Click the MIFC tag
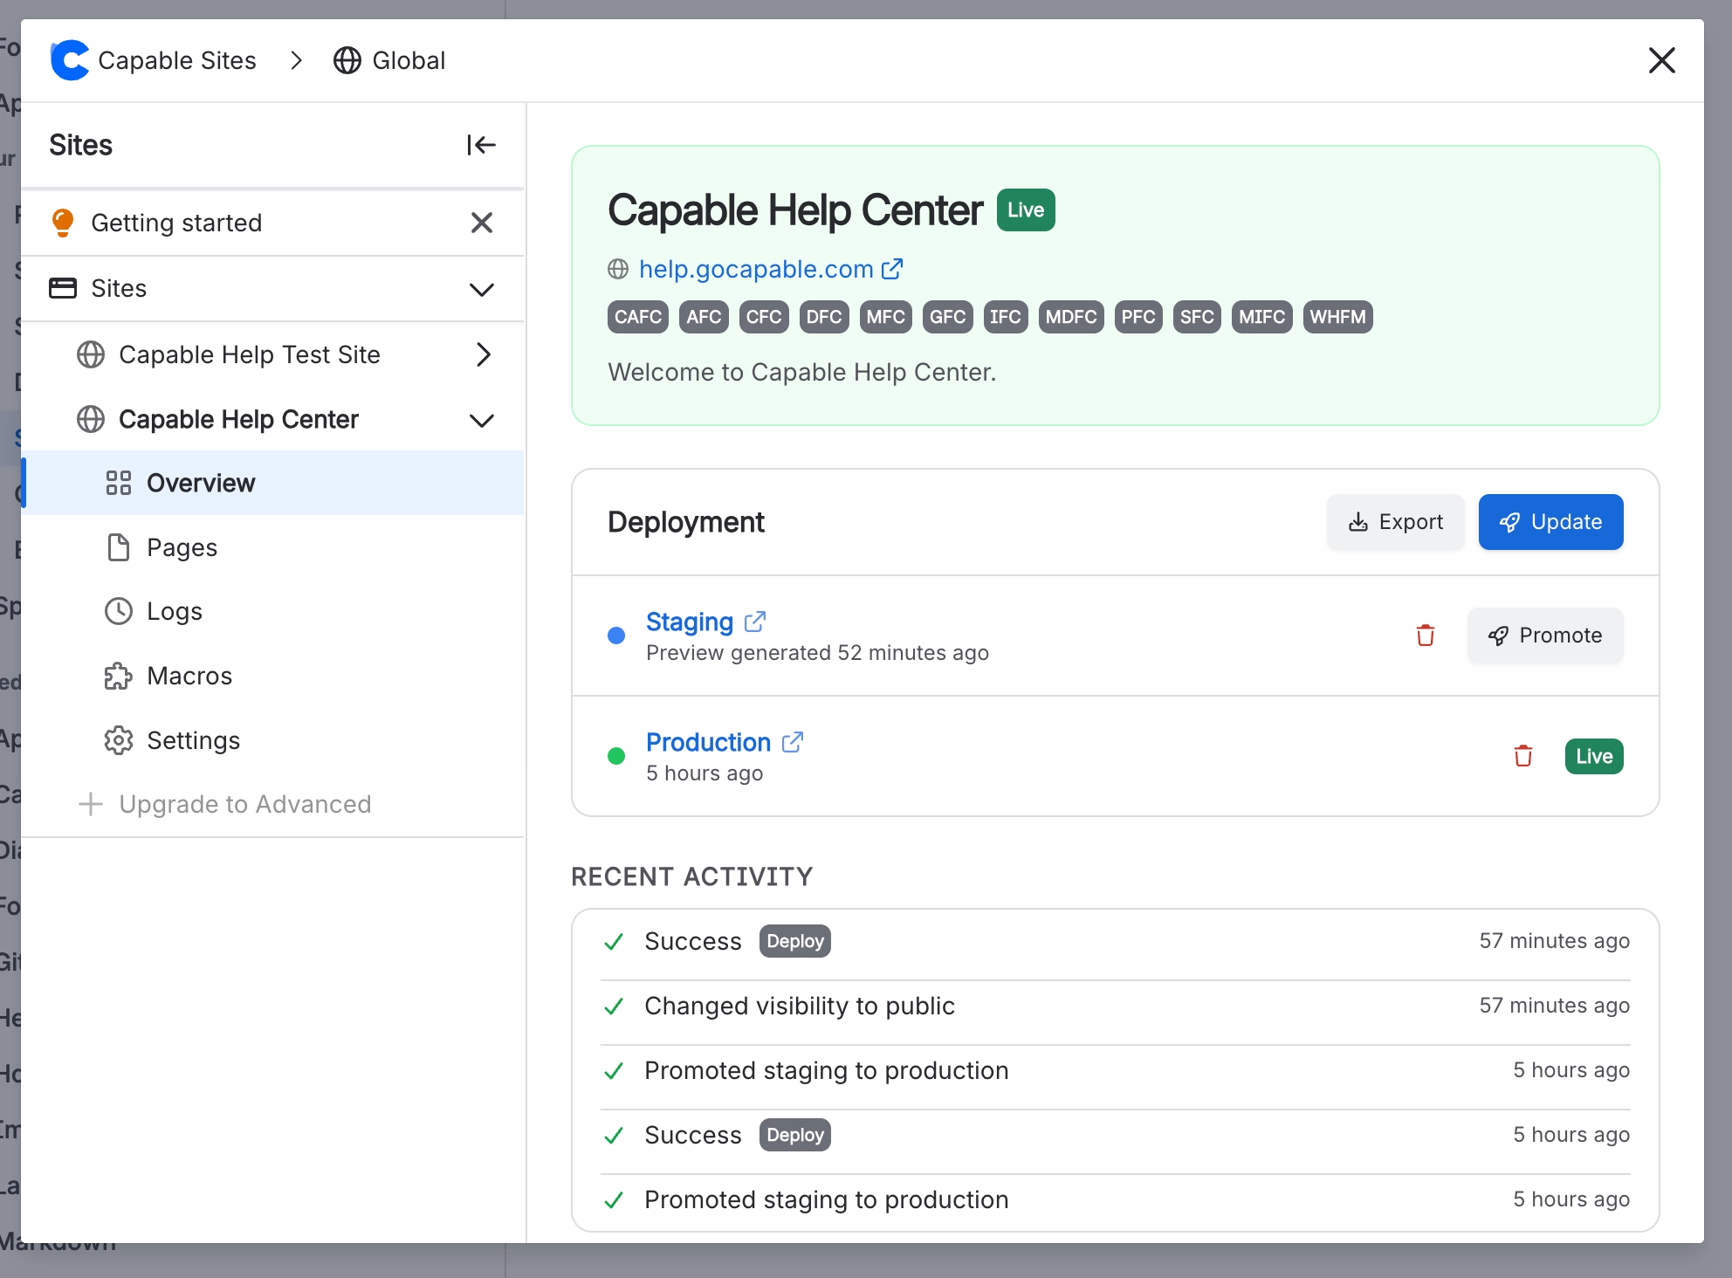Image resolution: width=1732 pixels, height=1278 pixels. pyautogui.click(x=1261, y=317)
